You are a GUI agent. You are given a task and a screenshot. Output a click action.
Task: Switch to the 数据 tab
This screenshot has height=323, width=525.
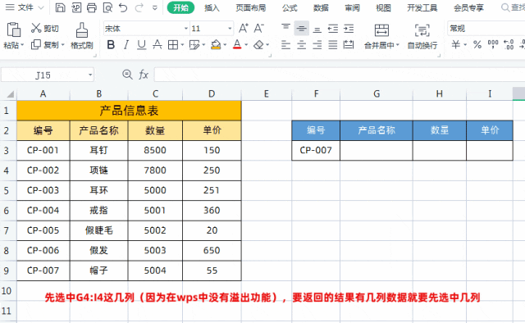(321, 7)
